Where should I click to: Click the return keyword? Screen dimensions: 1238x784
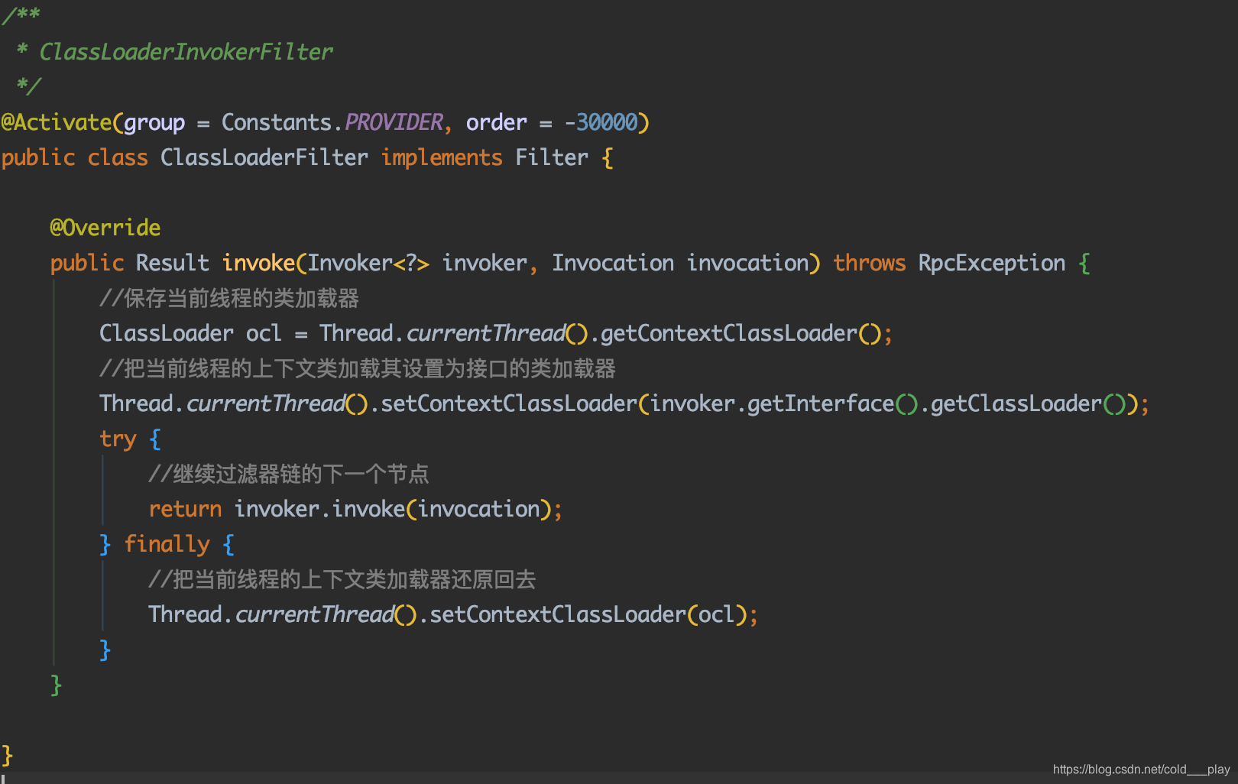click(x=185, y=509)
